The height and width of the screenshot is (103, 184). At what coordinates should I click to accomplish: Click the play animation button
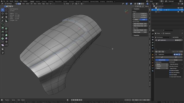(78, 100)
